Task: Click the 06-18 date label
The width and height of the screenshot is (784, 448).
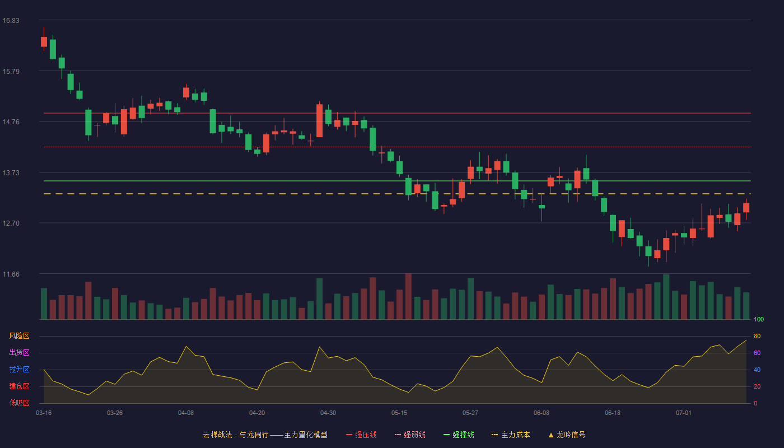Action: pyautogui.click(x=613, y=413)
